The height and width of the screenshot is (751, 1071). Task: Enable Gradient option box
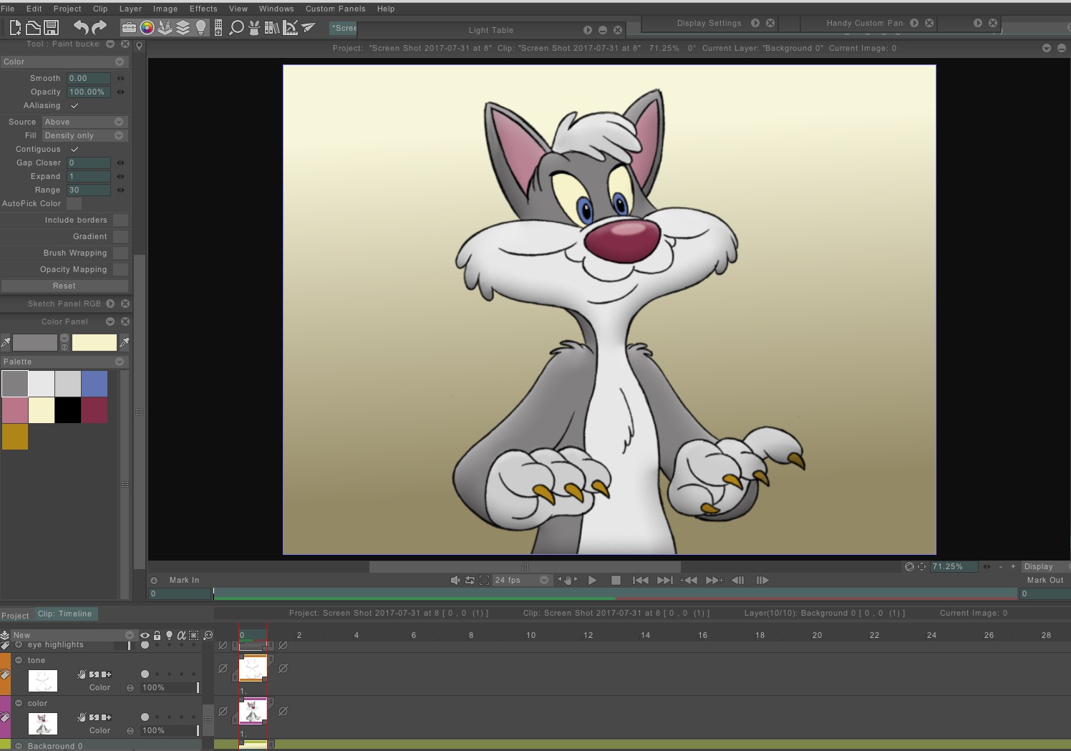pyautogui.click(x=121, y=236)
